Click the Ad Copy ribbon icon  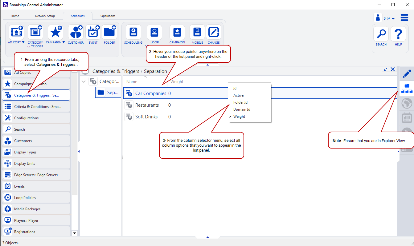pyautogui.click(x=16, y=32)
